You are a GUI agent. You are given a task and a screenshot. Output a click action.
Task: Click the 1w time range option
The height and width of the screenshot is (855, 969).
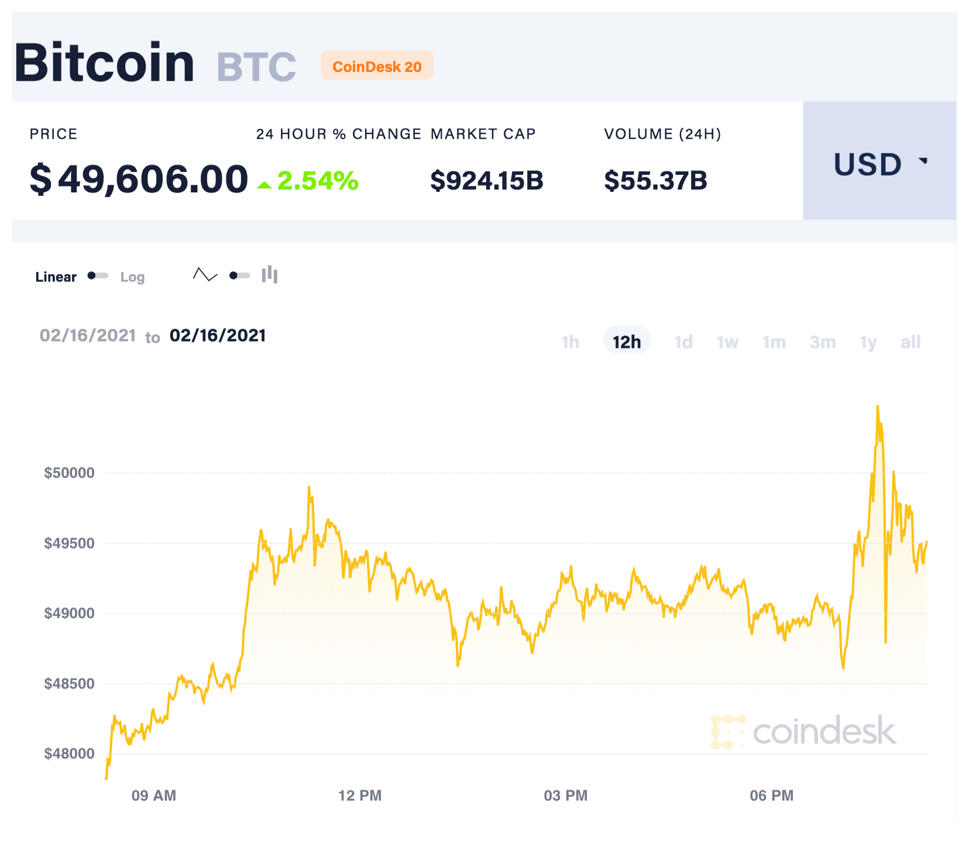pos(727,342)
